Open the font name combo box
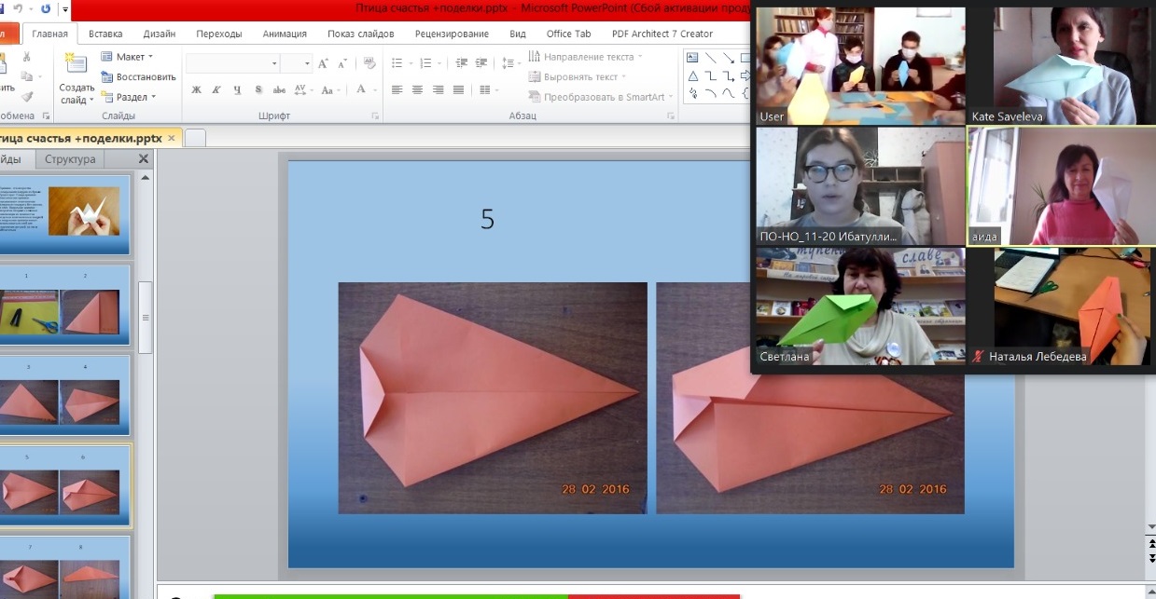Image resolution: width=1156 pixels, height=599 pixels. click(232, 63)
